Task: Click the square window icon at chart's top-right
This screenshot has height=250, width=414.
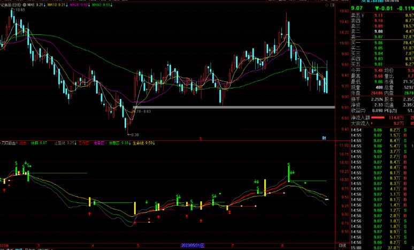Action: pyautogui.click(x=332, y=5)
